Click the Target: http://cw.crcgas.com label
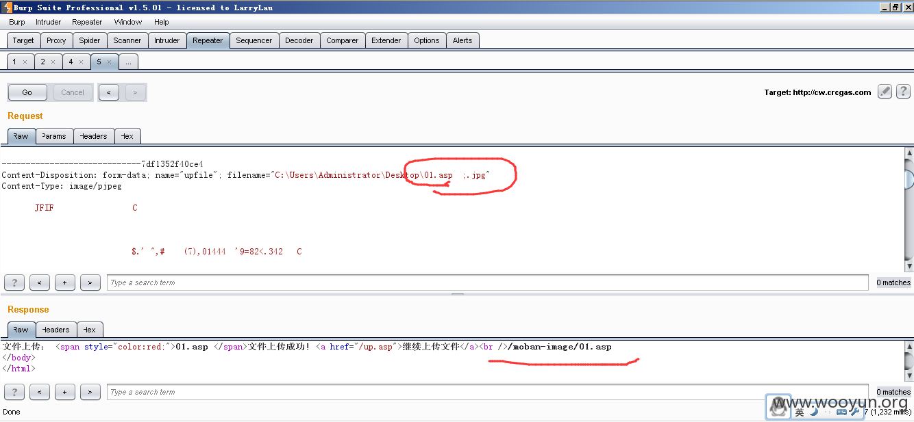 pos(817,92)
